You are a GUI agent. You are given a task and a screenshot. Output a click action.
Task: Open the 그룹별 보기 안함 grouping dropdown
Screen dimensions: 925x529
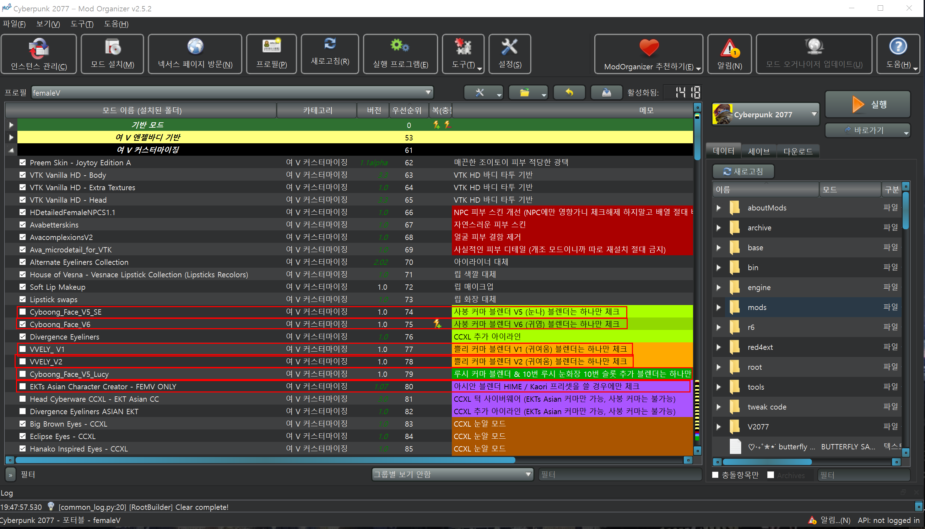point(452,474)
